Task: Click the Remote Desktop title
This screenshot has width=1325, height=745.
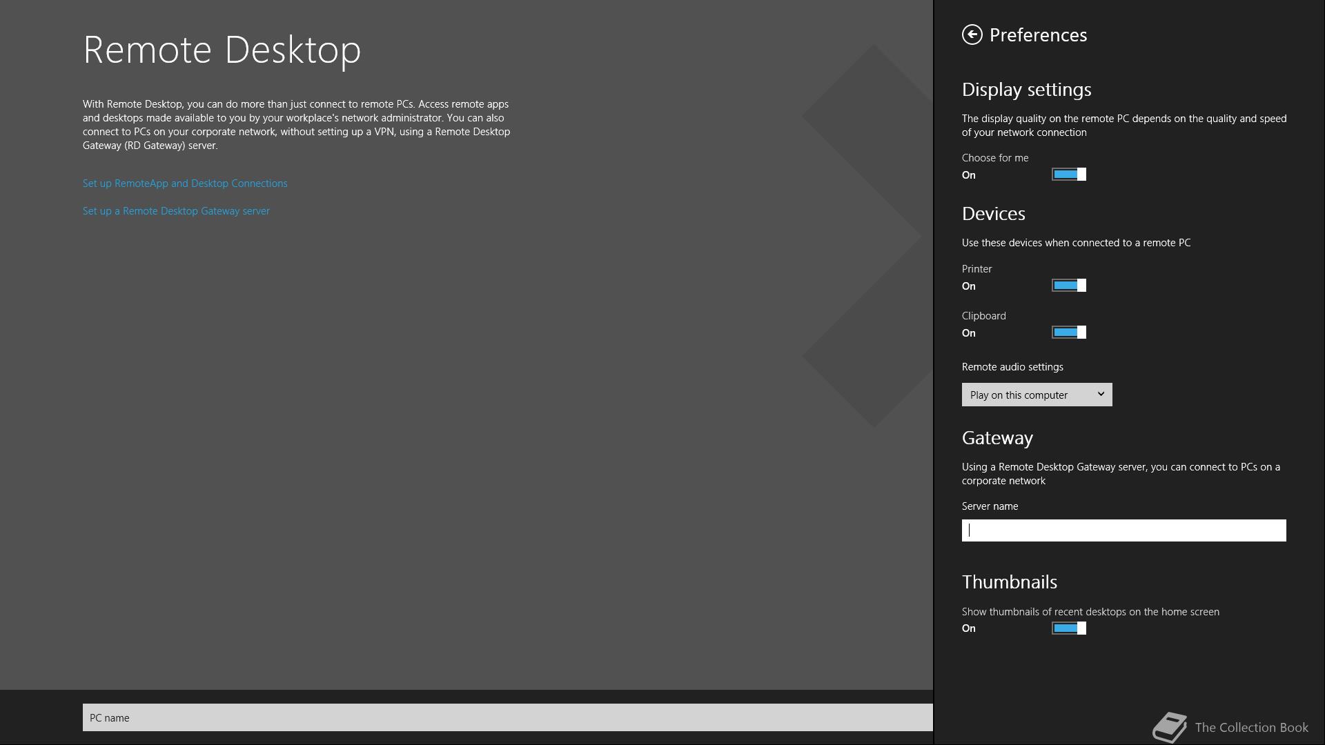Action: (222, 50)
